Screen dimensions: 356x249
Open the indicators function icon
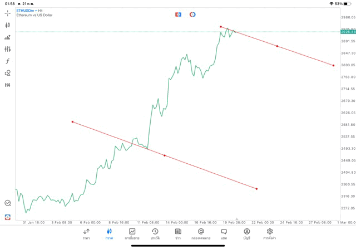click(8, 61)
